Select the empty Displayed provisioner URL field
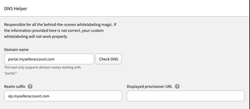Viewport: 250px width, 109px height. coord(186,96)
